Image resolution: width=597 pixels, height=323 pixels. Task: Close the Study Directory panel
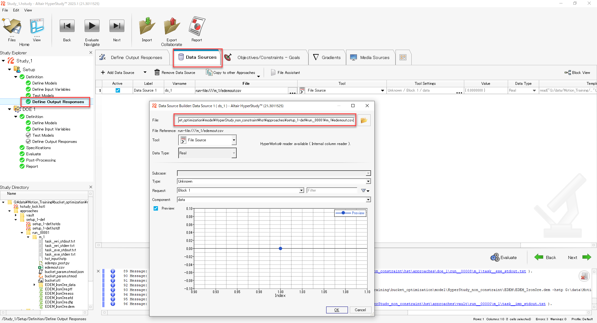click(x=91, y=187)
